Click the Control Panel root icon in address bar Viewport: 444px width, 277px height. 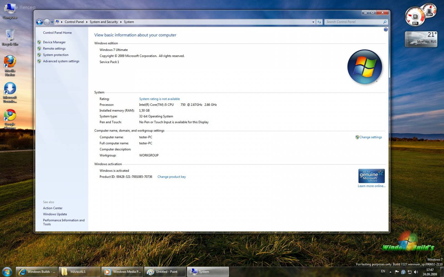[x=57, y=22]
